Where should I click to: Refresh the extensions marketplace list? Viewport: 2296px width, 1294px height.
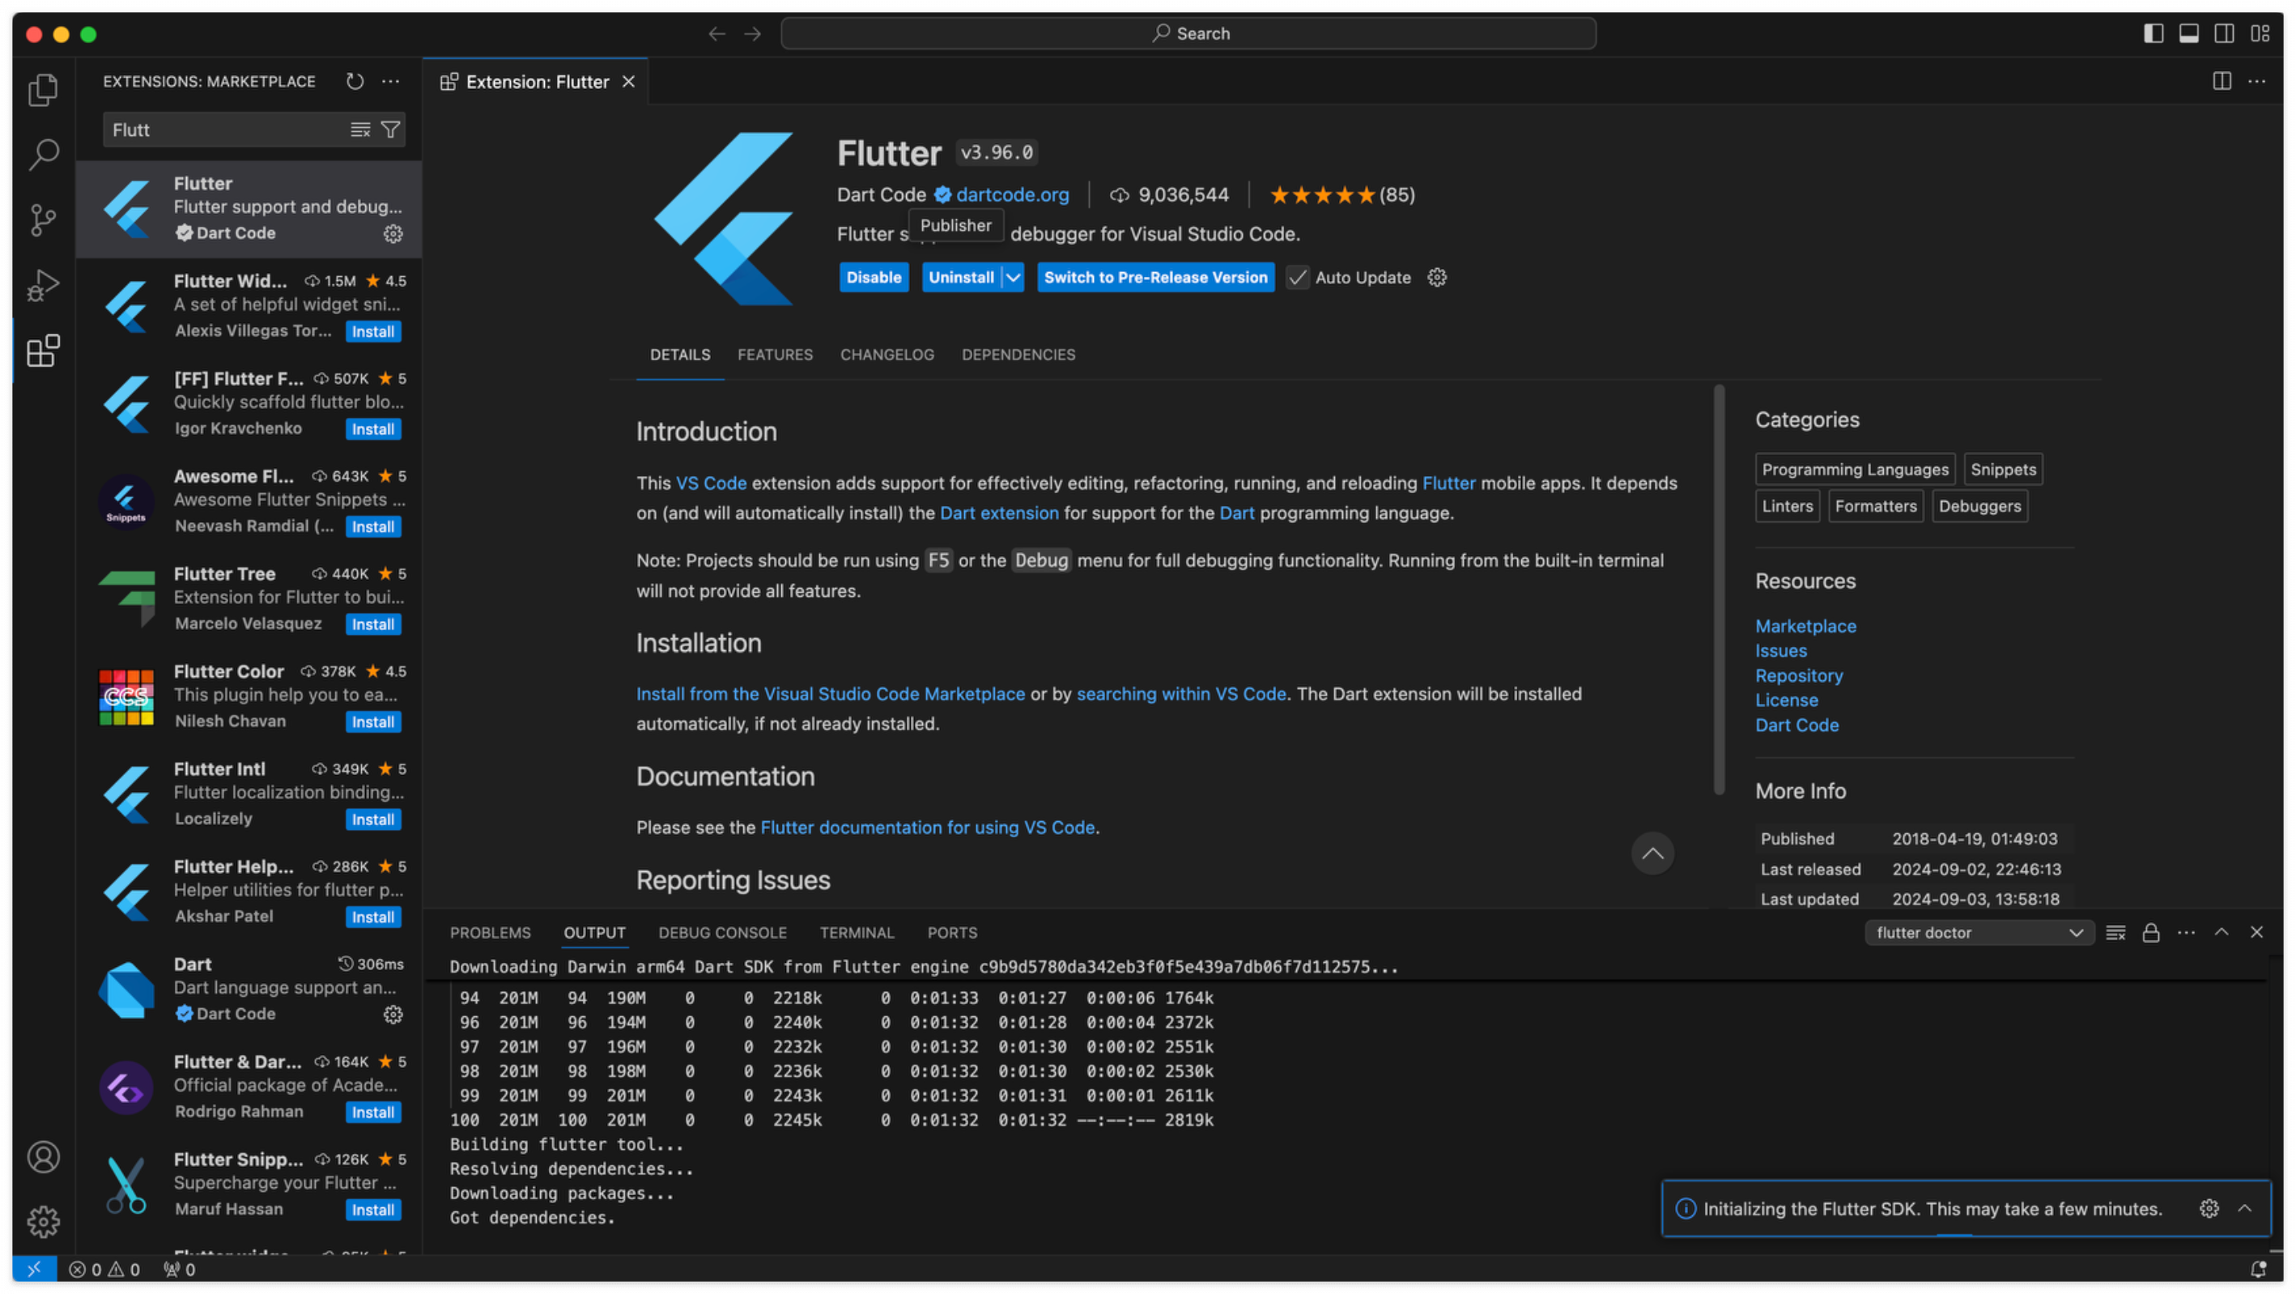(x=355, y=81)
